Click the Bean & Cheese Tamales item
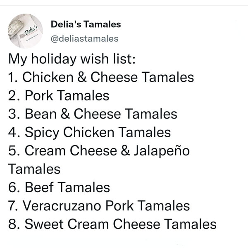This screenshot has width=248, height=248. coord(93,114)
